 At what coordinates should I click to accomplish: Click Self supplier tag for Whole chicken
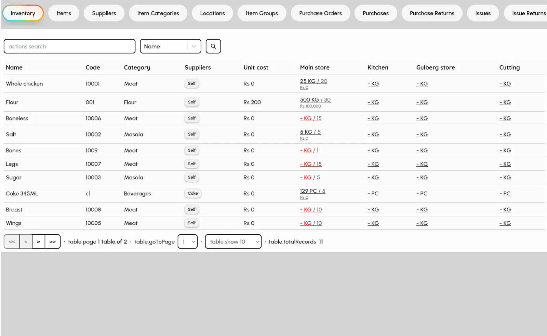coord(192,84)
